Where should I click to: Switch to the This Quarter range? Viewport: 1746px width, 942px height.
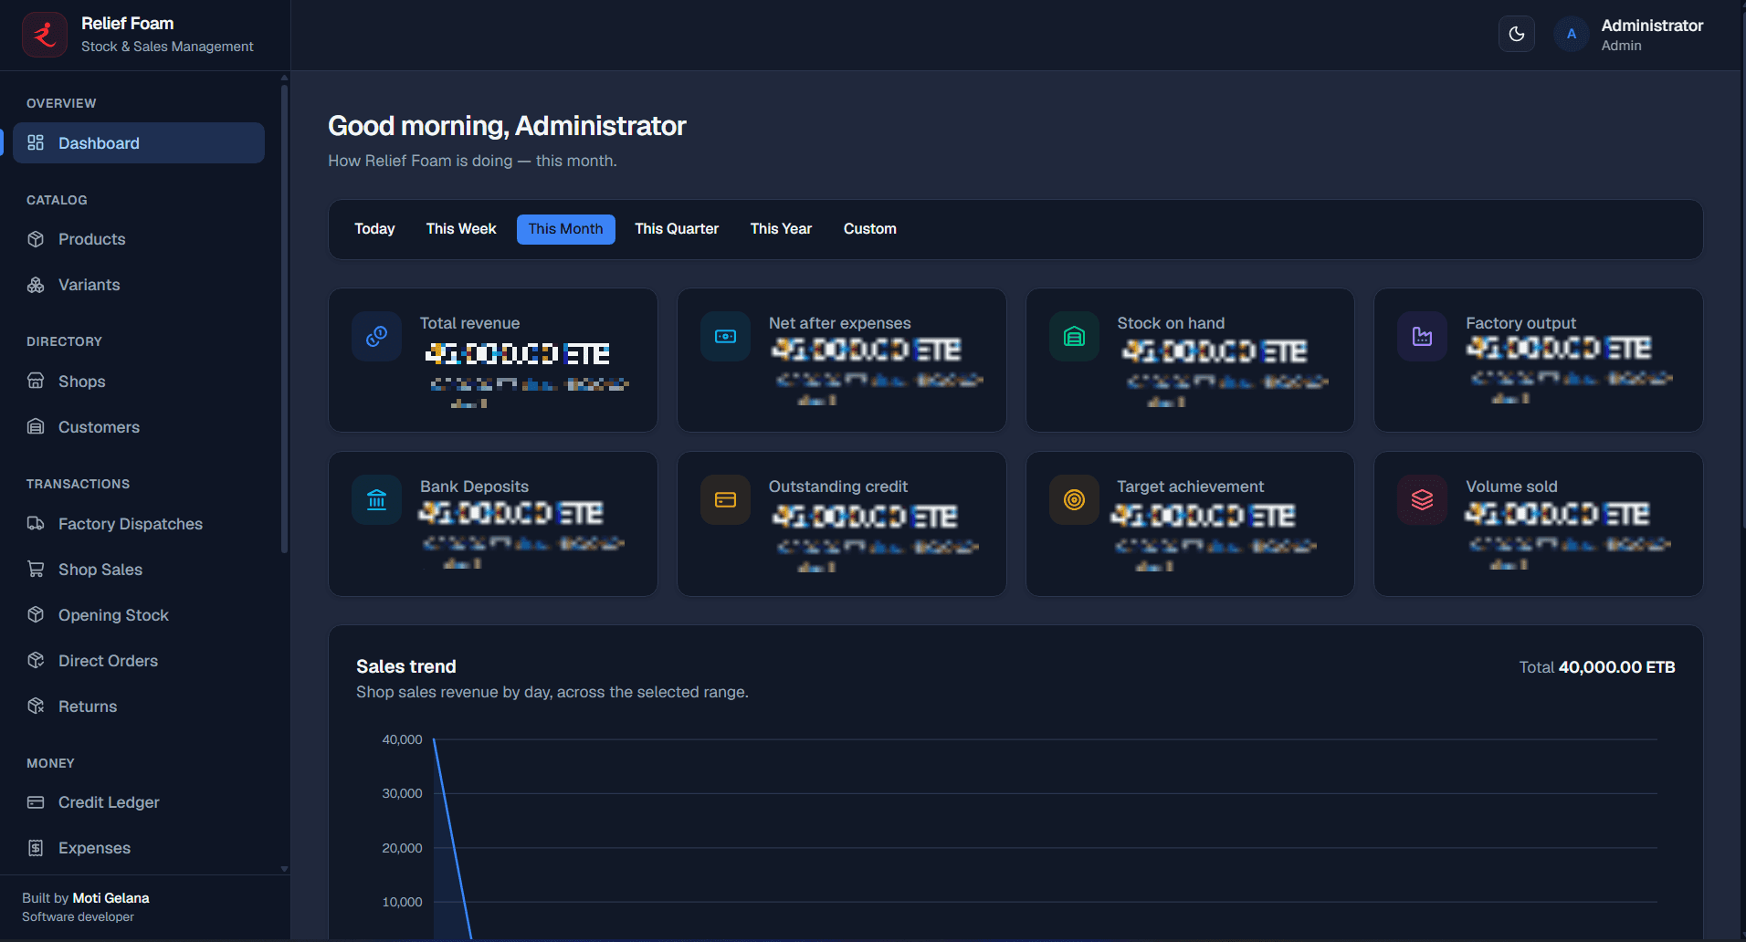[x=677, y=229]
